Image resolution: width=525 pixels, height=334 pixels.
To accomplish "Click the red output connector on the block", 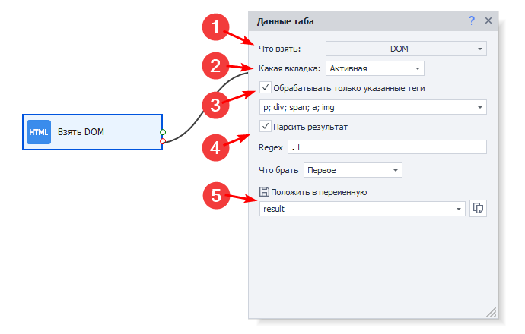I will (x=163, y=141).
